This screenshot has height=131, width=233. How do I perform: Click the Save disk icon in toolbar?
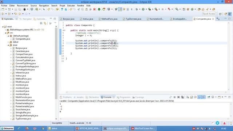16,9
